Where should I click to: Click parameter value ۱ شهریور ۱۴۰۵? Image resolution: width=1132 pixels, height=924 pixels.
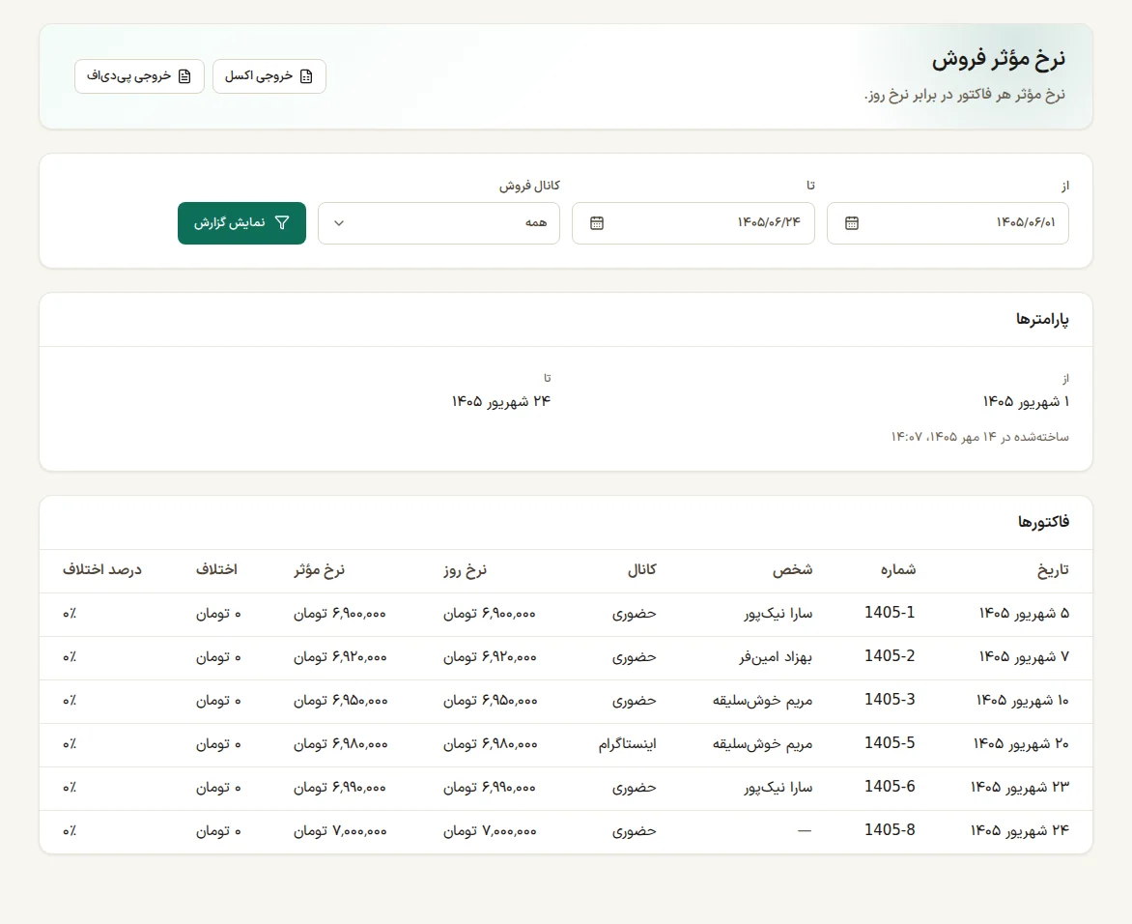[1026, 401]
